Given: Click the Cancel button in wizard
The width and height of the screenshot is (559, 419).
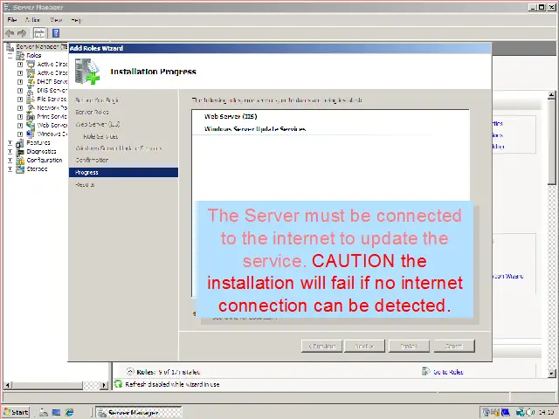Looking at the screenshot, I should pyautogui.click(x=454, y=346).
